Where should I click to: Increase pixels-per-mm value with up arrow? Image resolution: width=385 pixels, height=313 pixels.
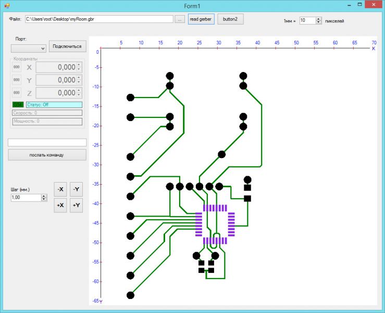coord(318,19)
